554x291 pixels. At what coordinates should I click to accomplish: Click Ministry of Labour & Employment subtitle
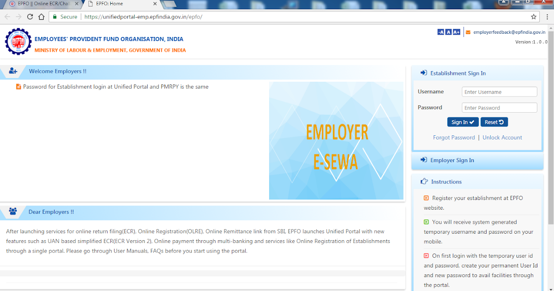pyautogui.click(x=110, y=50)
